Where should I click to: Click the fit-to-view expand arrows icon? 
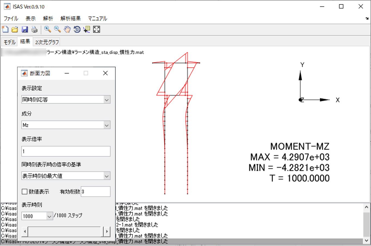click(97, 29)
